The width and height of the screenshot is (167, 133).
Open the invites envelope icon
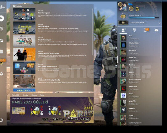point(156,30)
